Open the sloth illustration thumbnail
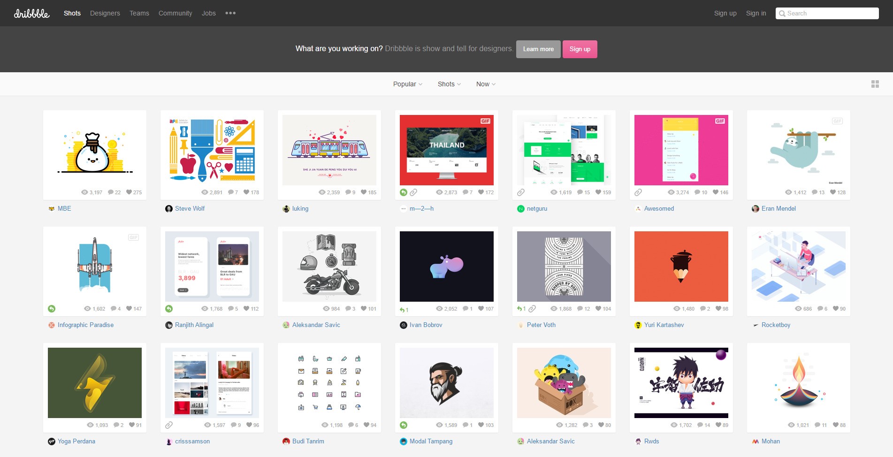 click(x=799, y=150)
